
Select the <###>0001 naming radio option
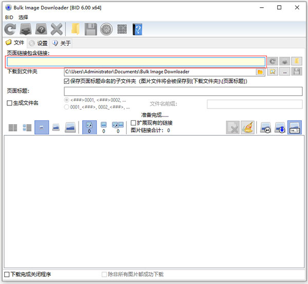[67, 100]
